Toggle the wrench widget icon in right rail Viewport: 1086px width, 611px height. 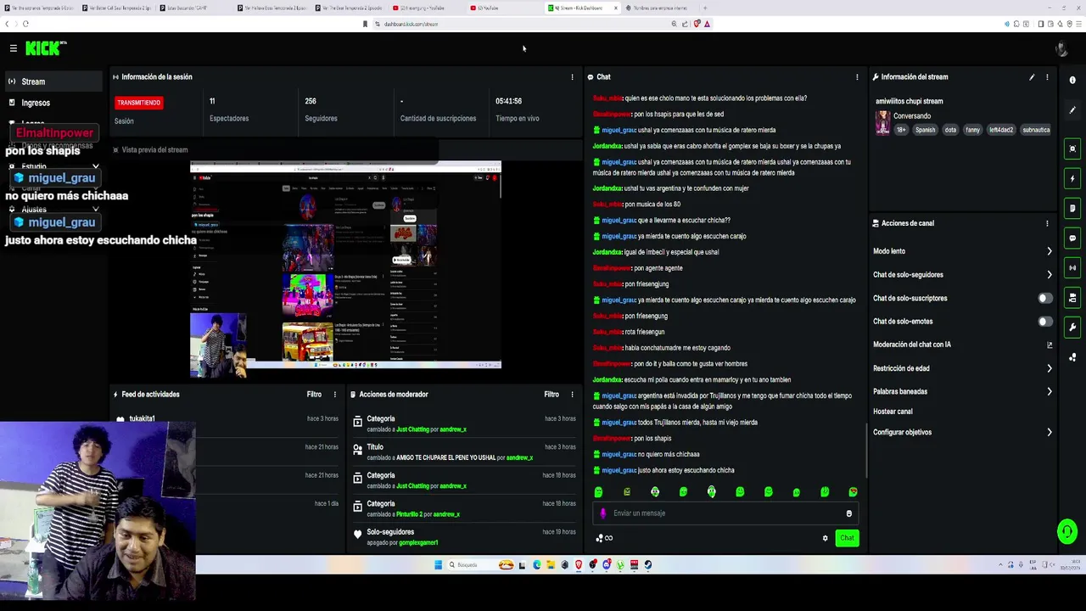(x=1072, y=328)
